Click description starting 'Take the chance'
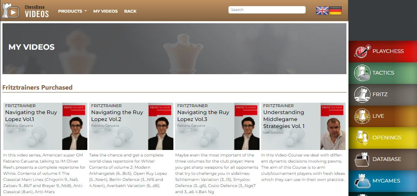The image size is (417, 196). (128, 170)
